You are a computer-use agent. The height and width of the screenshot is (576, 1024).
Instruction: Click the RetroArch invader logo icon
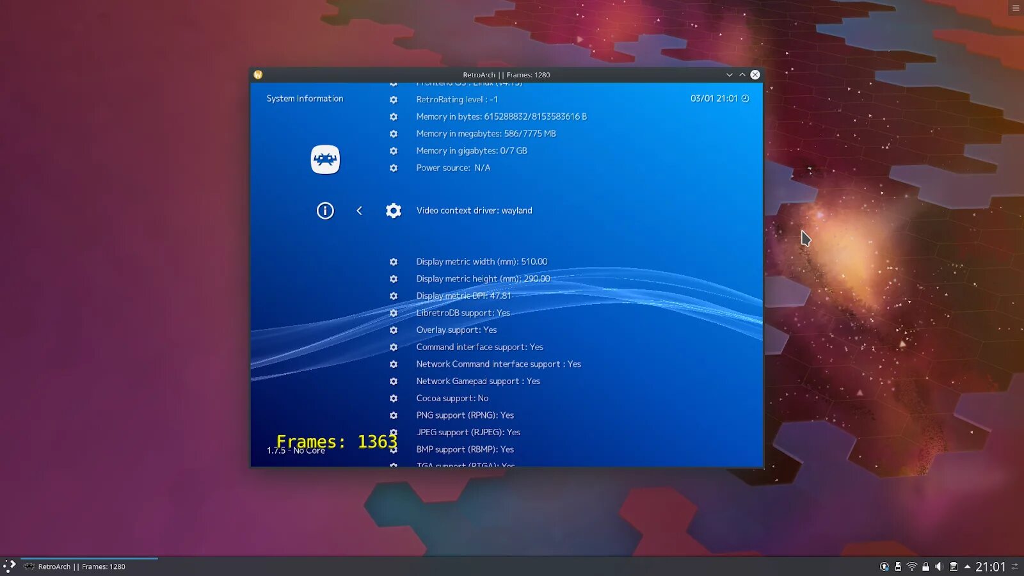pyautogui.click(x=325, y=159)
